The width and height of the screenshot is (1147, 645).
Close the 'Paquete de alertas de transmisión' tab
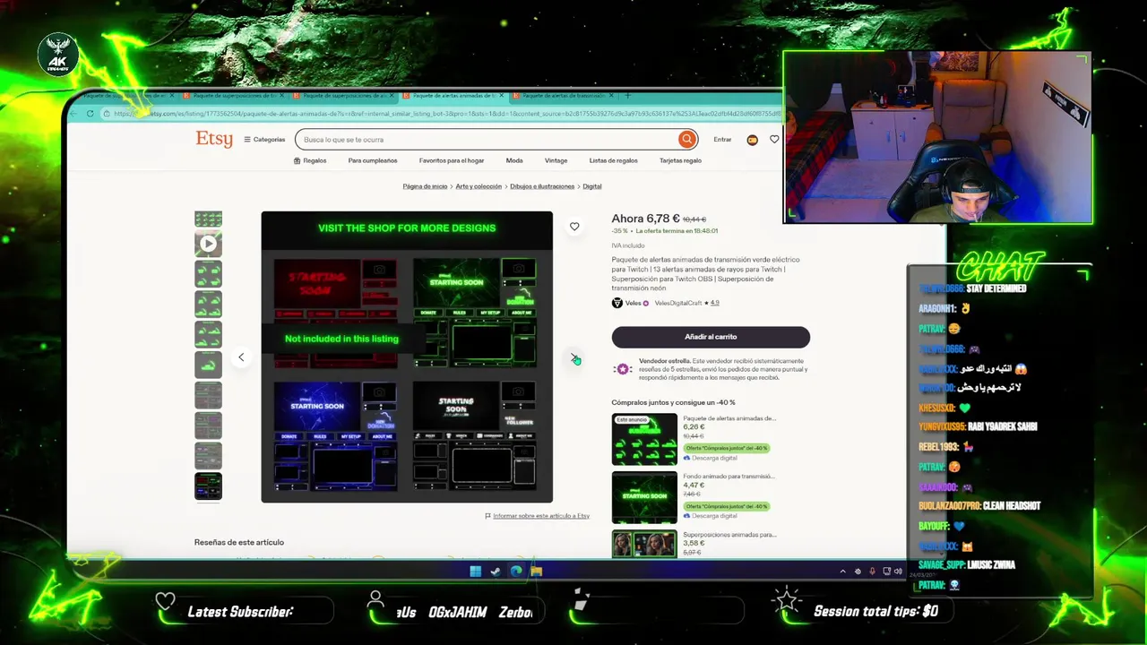click(613, 95)
